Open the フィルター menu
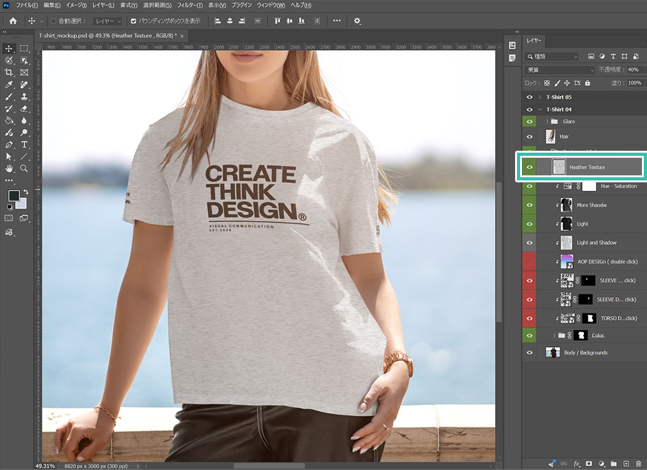 pos(189,5)
